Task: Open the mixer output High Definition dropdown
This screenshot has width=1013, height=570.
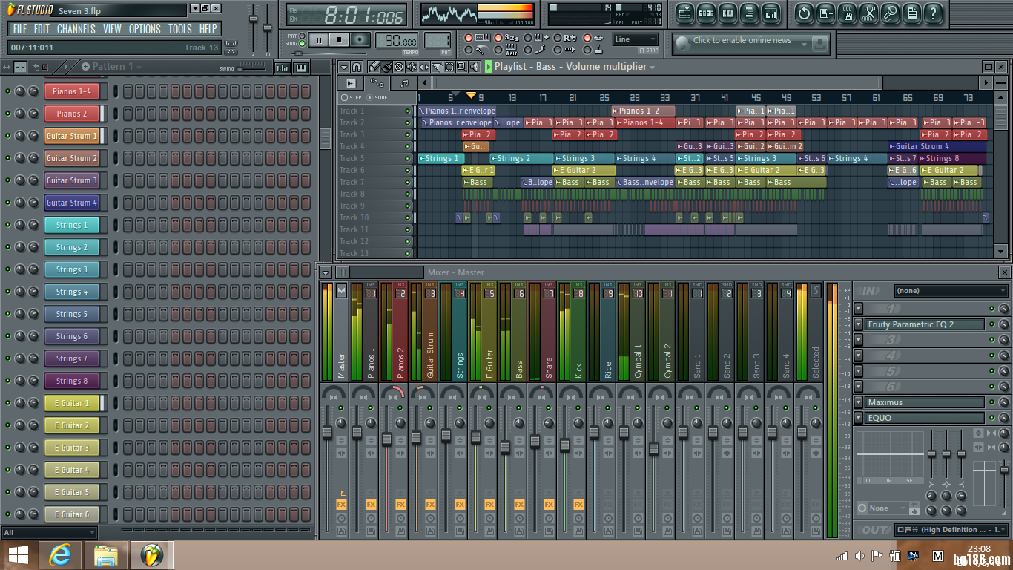Action: (951, 530)
